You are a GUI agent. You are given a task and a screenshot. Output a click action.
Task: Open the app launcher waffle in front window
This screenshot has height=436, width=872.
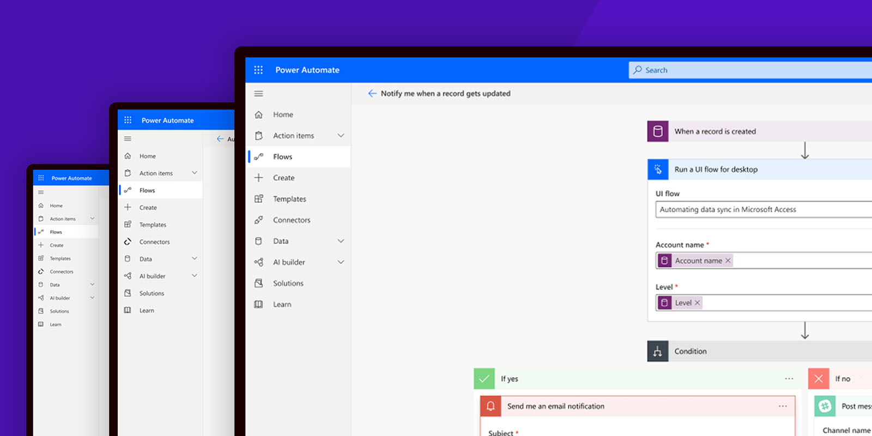click(x=258, y=70)
